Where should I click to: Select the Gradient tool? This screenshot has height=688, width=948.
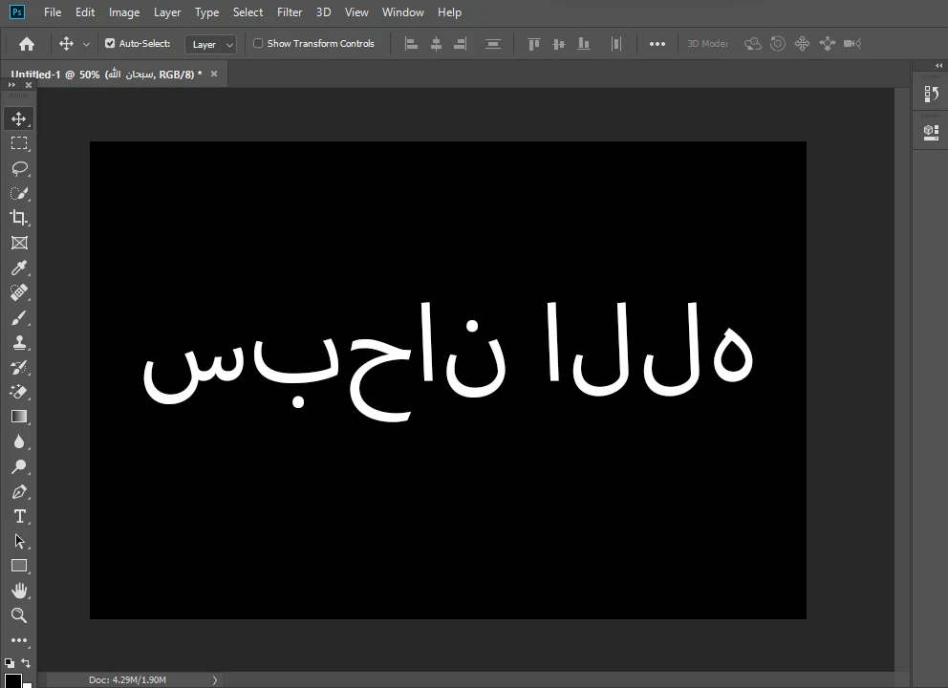19,417
